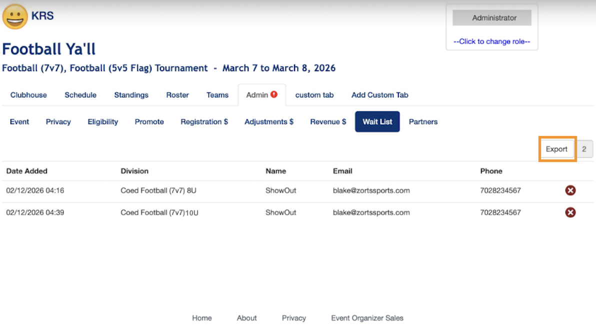Switch to Revenue $ settings

328,121
